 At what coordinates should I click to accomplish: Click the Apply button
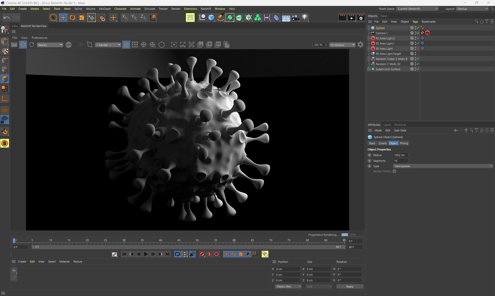pyautogui.click(x=350, y=286)
